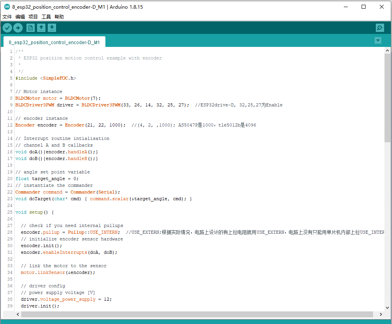Viewport: 392px width, 324px height.
Task: Save the sketch with the Save icon
Action: click(53, 28)
